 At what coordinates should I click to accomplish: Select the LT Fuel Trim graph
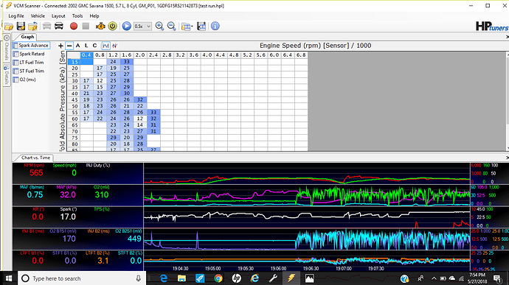tap(28, 63)
